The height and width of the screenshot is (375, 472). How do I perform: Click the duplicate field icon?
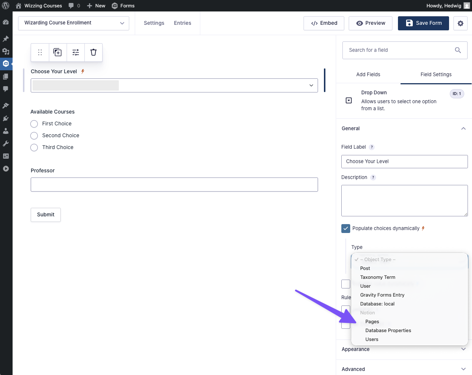(58, 52)
